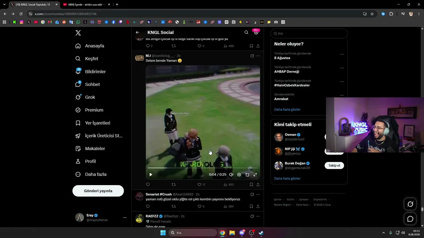The height and width of the screenshot is (238, 424).
Task: Switch to the İçerde YouTube tab
Action: [86, 5]
